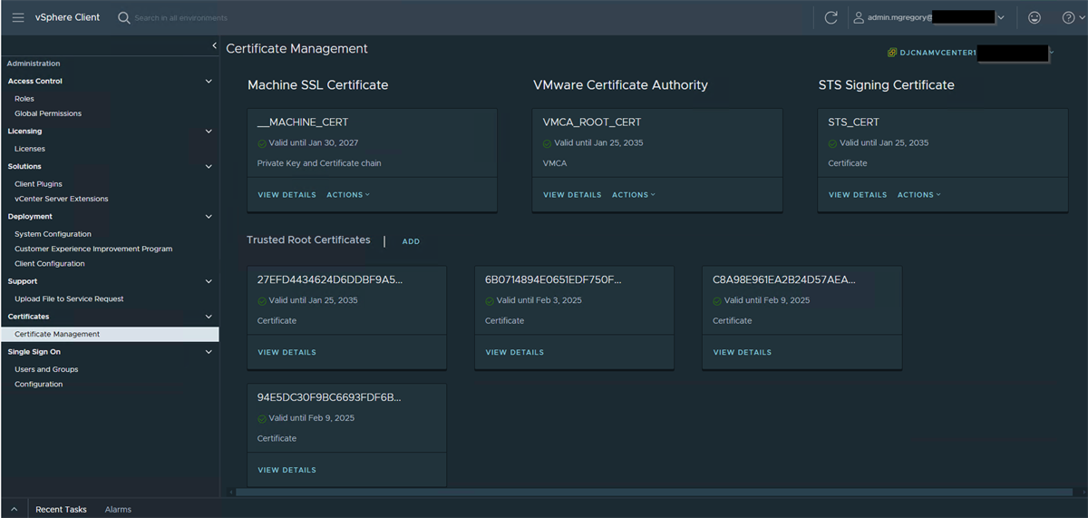The height and width of the screenshot is (518, 1088).
Task: Switch to the Alarms tab
Action: coord(118,509)
